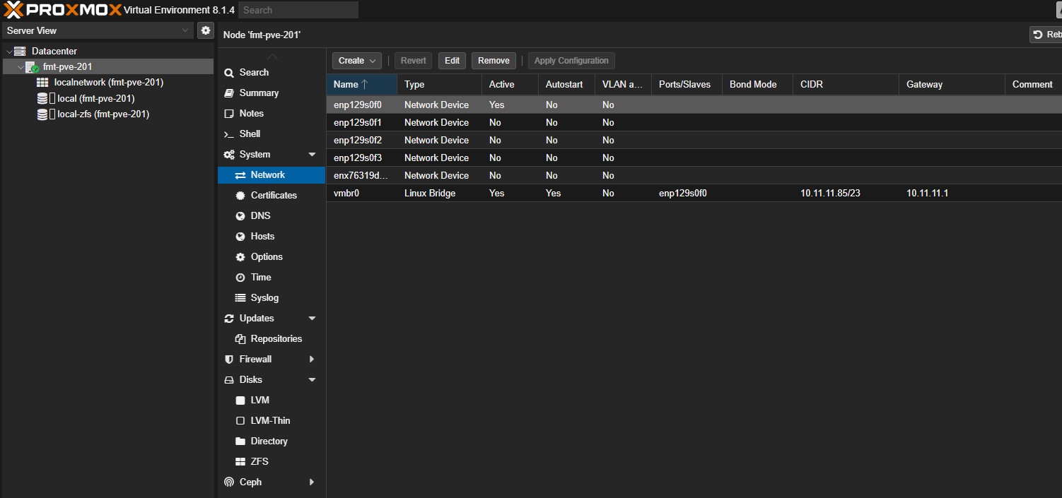Viewport: 1062px width, 498px height.
Task: Open the Create dropdown button
Action: [x=356, y=61]
